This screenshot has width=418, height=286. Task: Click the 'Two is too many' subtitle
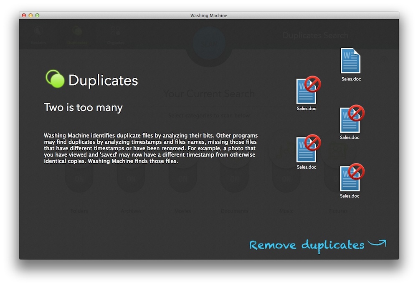point(83,107)
